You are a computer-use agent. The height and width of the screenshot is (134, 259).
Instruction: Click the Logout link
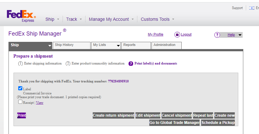tap(186, 34)
